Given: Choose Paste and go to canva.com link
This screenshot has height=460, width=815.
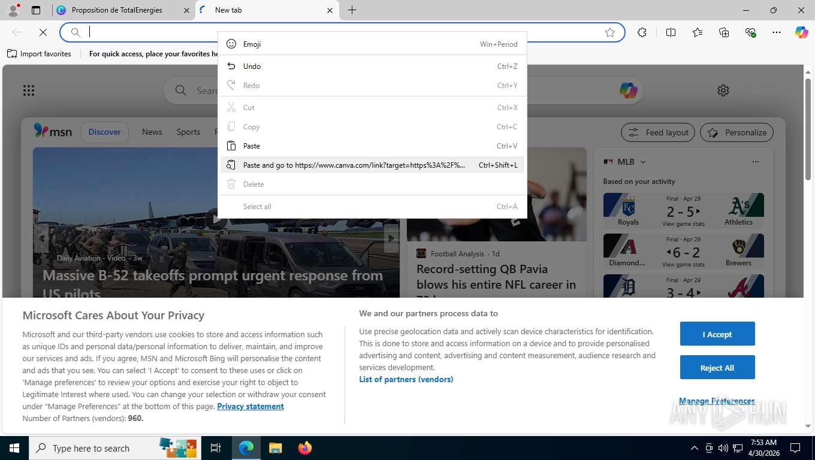Looking at the screenshot, I should pos(372,165).
